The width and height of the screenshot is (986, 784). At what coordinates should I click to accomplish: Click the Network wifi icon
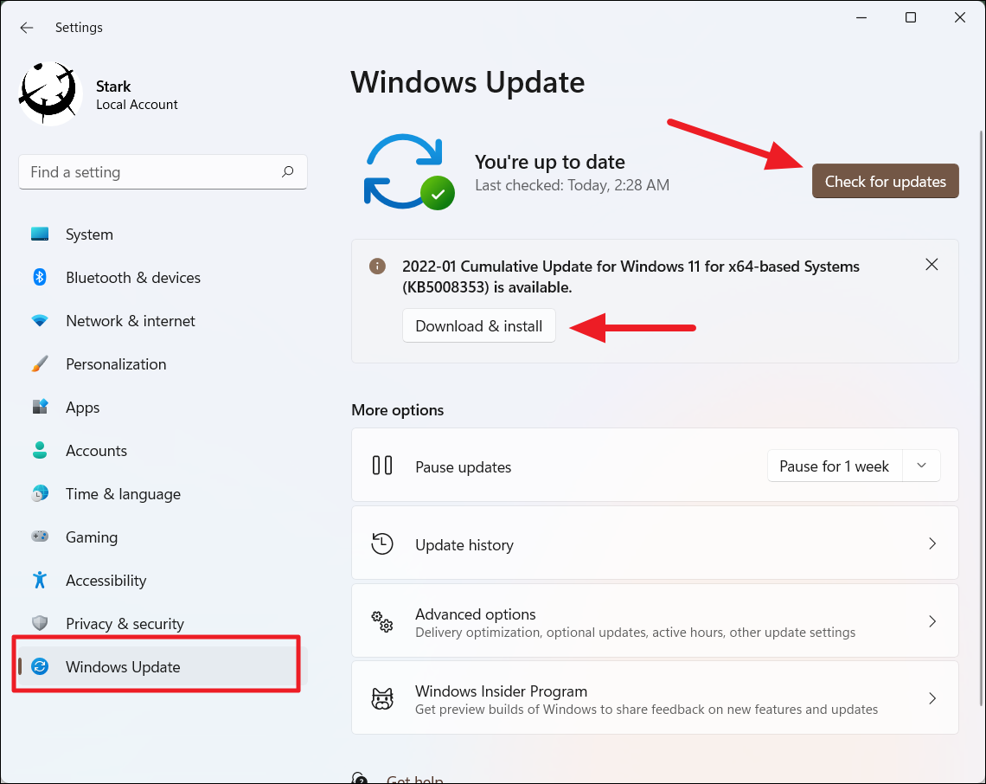click(40, 321)
